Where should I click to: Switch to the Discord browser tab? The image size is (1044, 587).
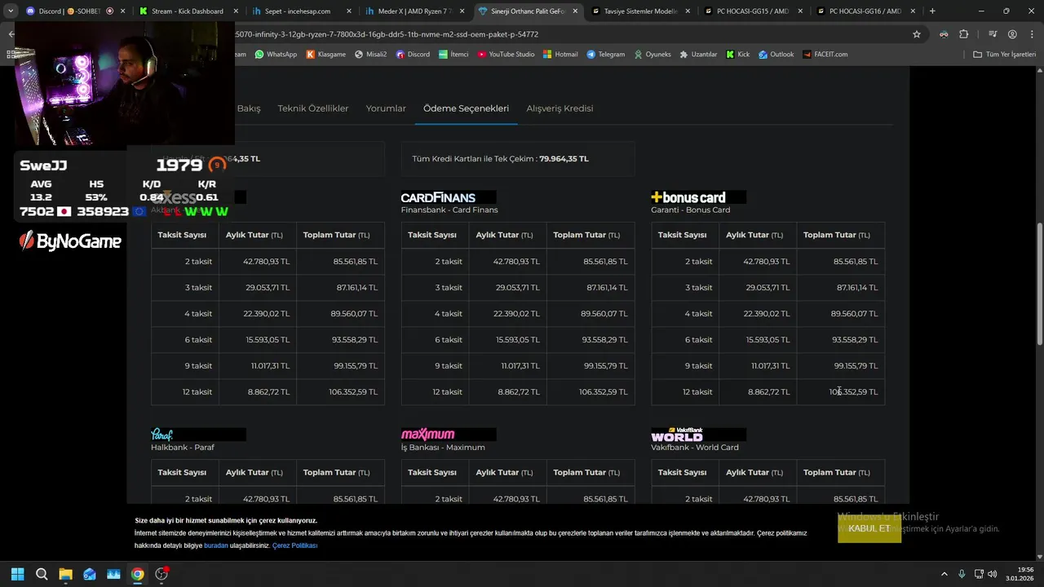pyautogui.click(x=69, y=11)
